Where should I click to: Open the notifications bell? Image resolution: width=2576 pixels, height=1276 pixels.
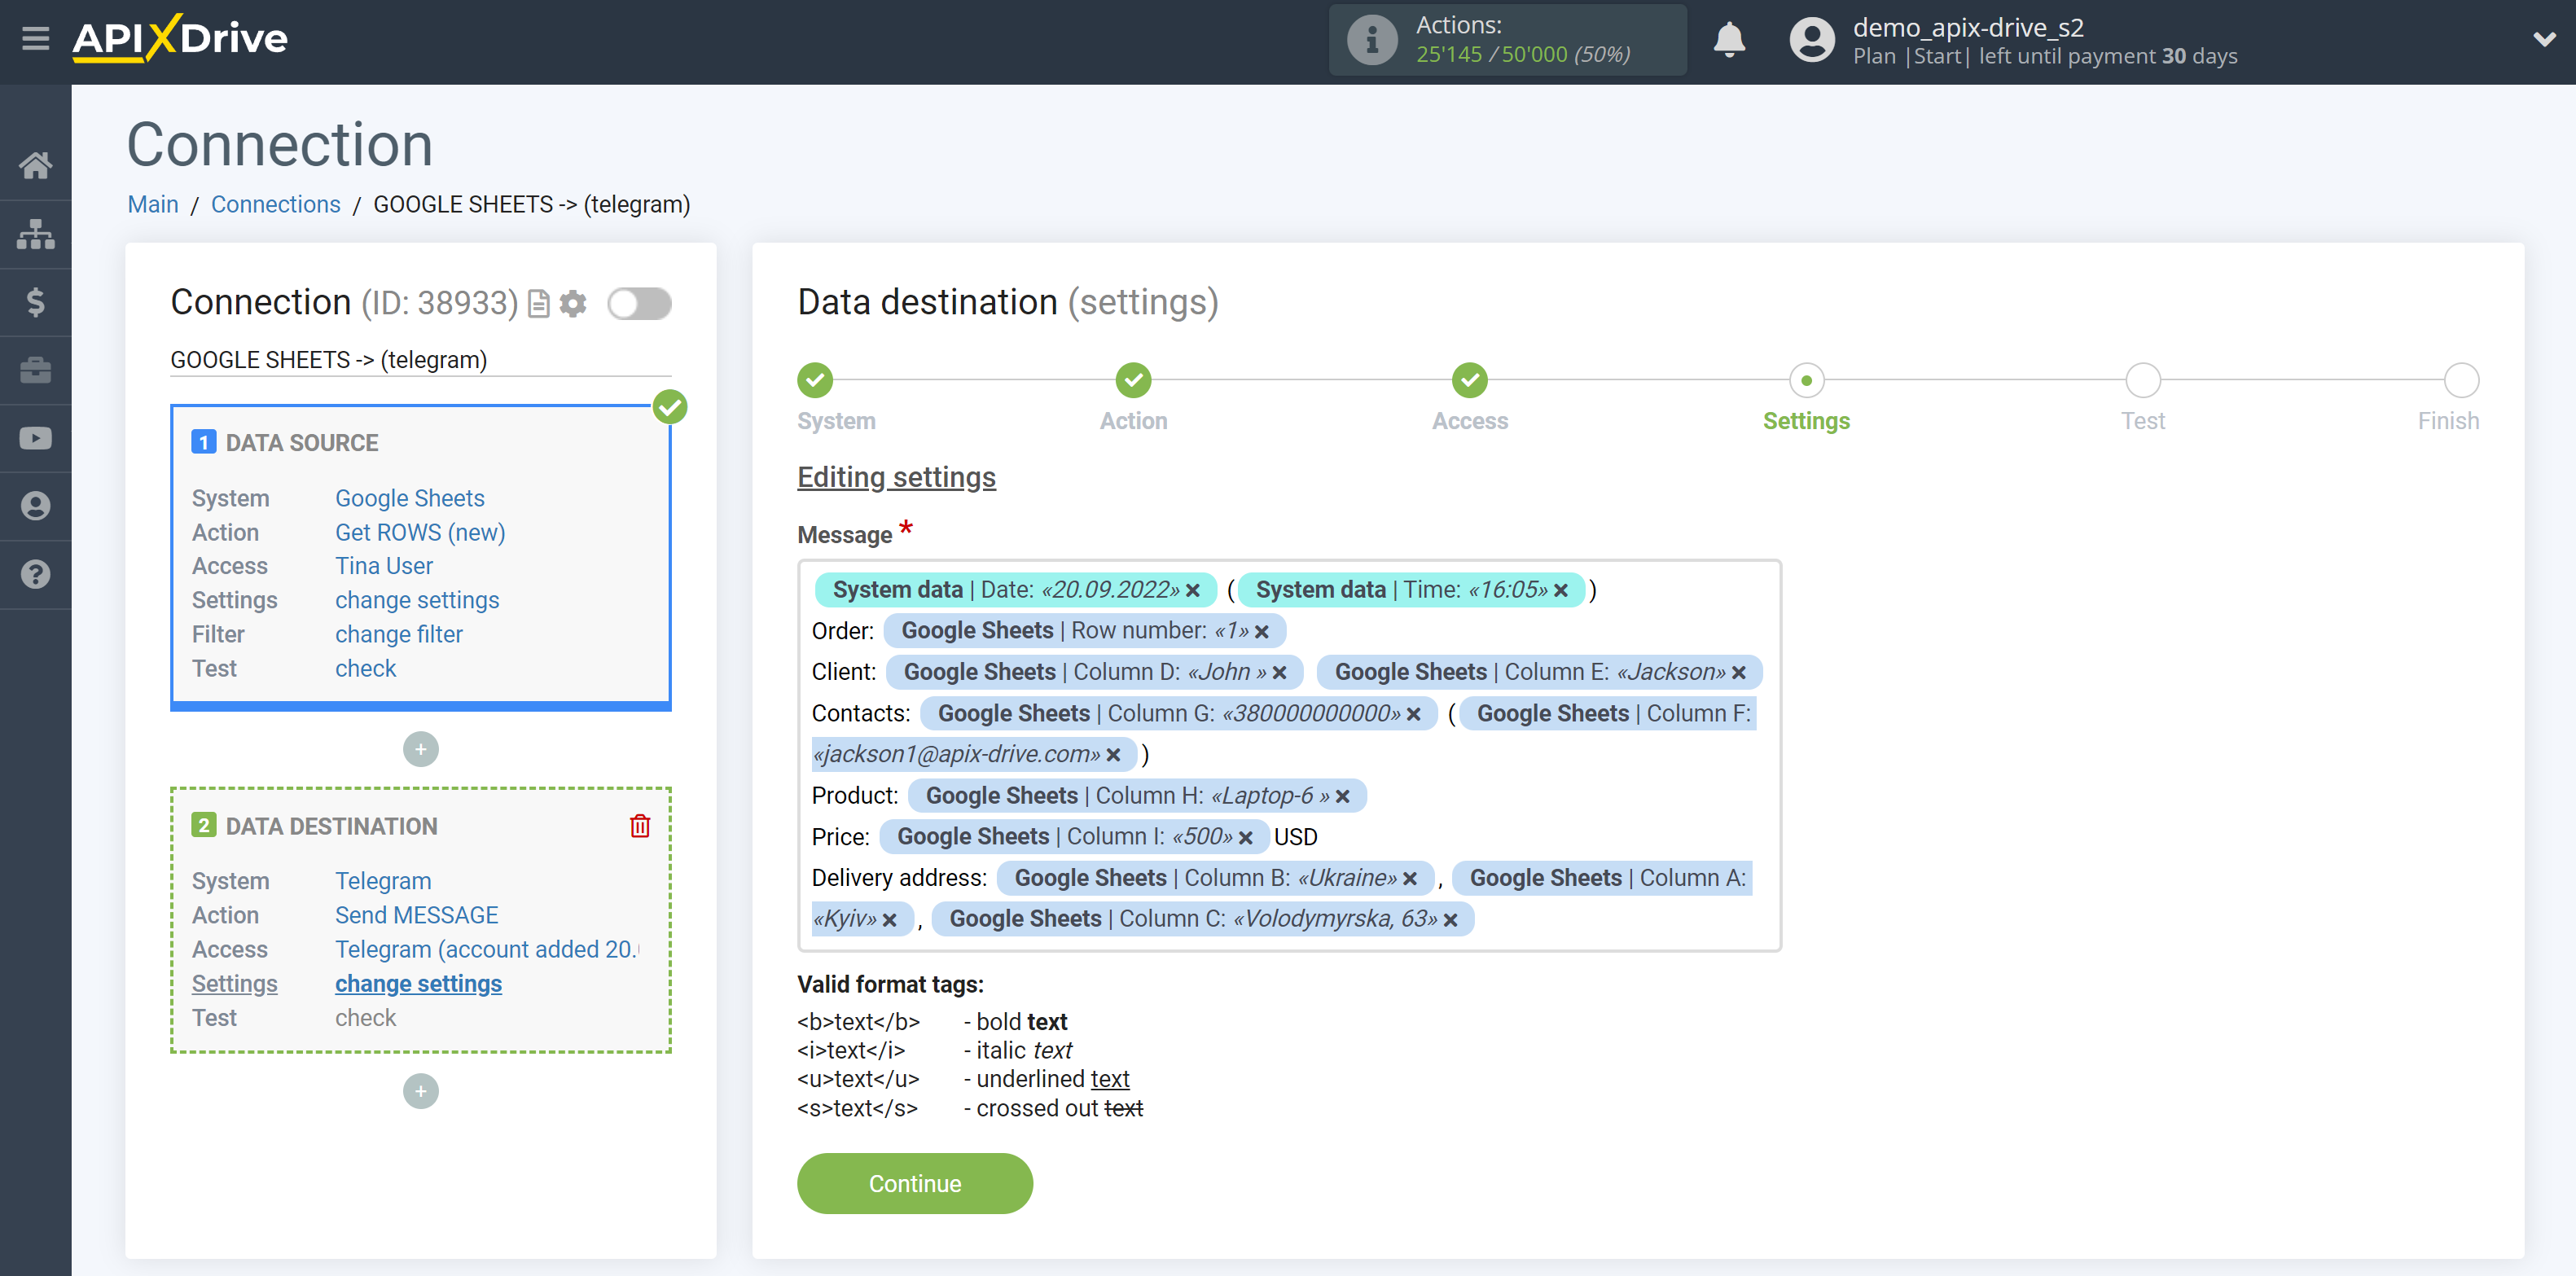tap(1729, 40)
